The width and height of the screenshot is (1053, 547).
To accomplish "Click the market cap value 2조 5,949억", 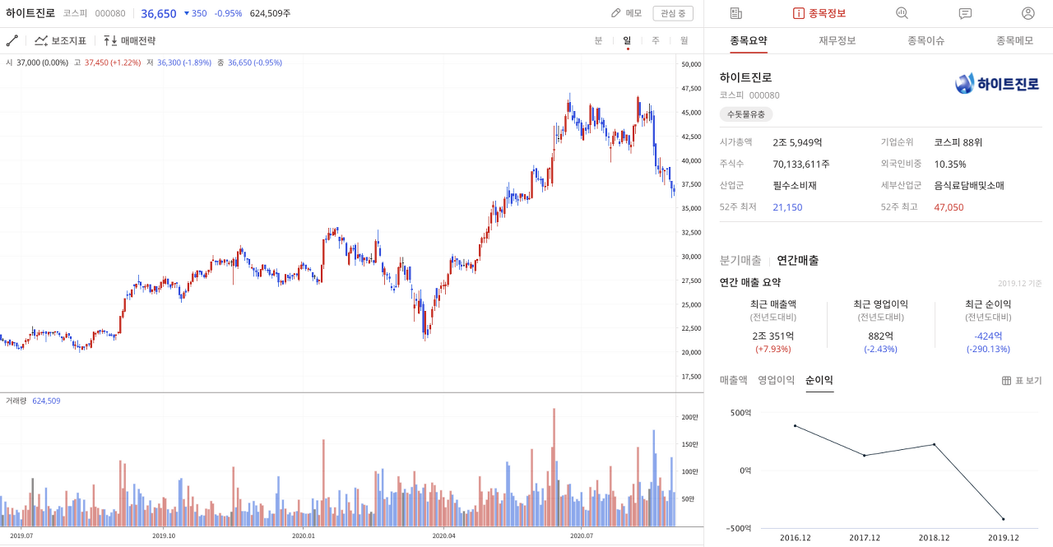I will [798, 142].
